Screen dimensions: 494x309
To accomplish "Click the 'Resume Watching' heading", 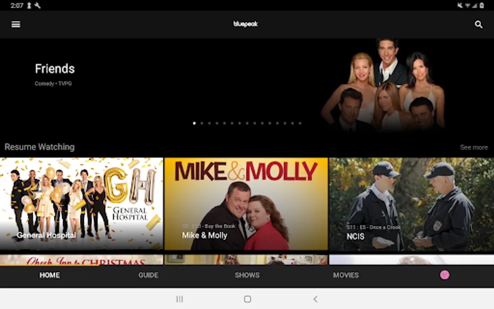I will pyautogui.click(x=39, y=147).
